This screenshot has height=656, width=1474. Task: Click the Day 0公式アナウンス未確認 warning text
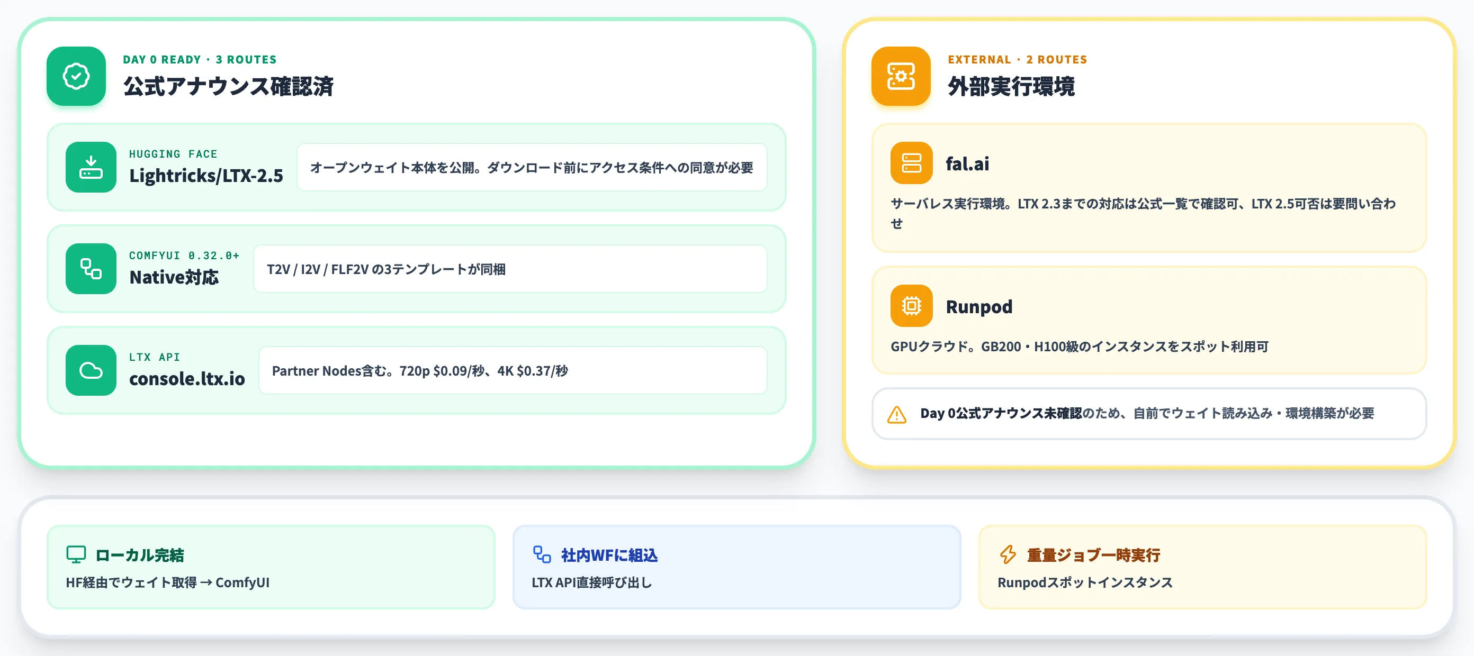[1147, 414]
